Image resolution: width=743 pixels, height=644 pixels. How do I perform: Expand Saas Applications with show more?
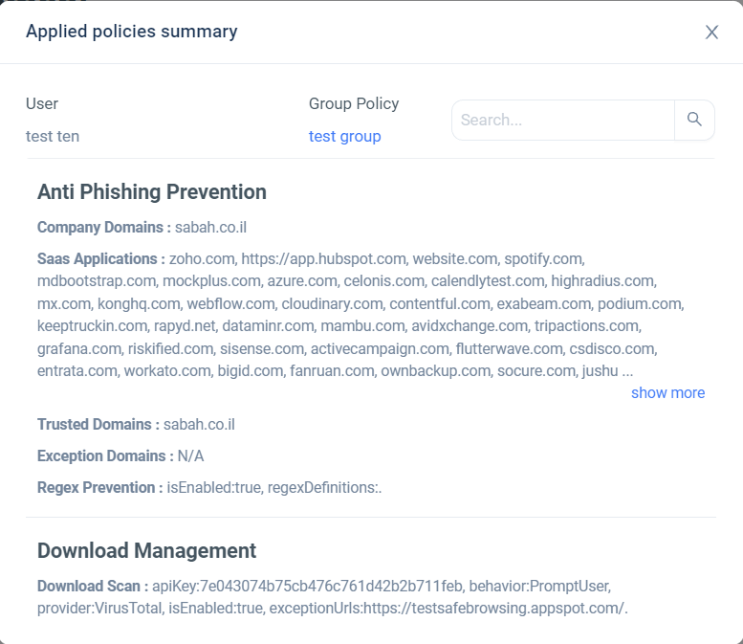point(667,392)
